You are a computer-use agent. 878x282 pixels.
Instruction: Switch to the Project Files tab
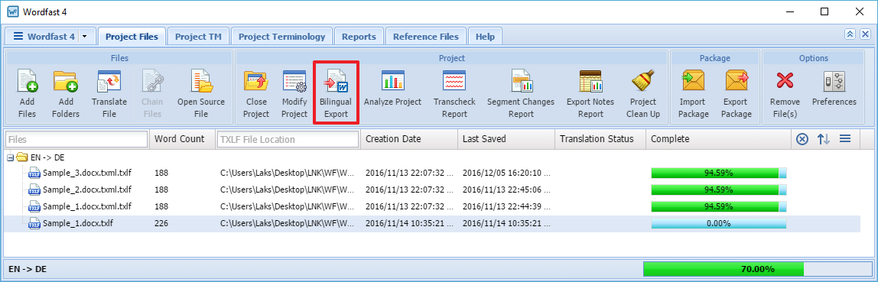(x=132, y=37)
